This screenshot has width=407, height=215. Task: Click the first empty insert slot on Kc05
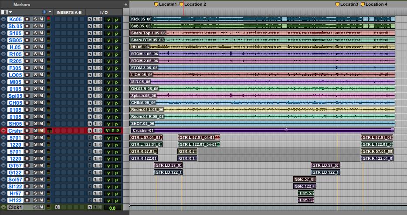[x=58, y=19]
